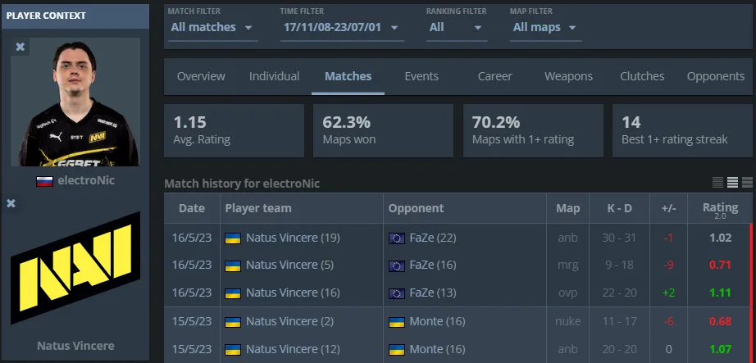Image resolution: width=756 pixels, height=363 pixels.
Task: Open Natus Vincere (5) match link
Action: [x=289, y=265]
